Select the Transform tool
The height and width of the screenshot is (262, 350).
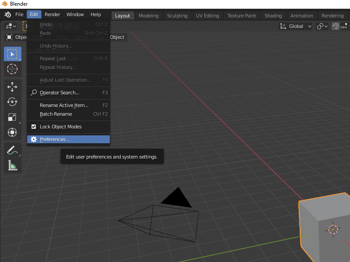13,132
